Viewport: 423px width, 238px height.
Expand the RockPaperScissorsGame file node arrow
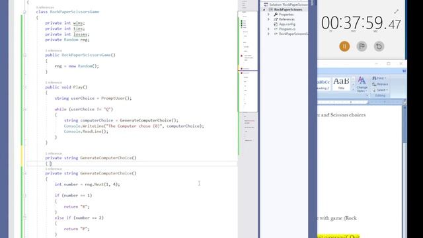point(268,34)
